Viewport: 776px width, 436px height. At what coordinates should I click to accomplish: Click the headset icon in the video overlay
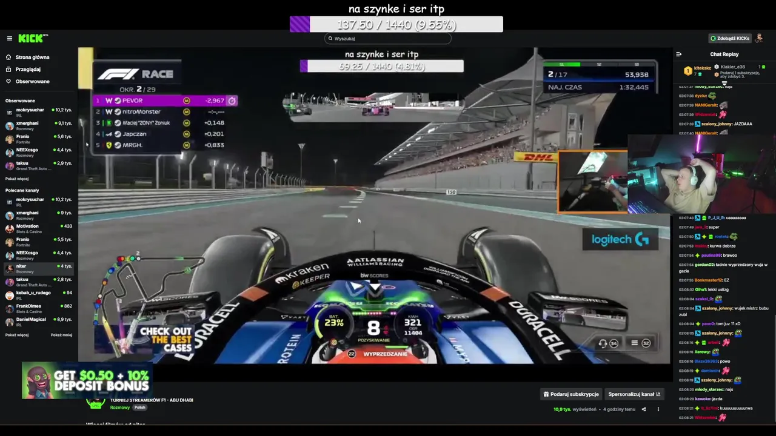[x=603, y=343]
